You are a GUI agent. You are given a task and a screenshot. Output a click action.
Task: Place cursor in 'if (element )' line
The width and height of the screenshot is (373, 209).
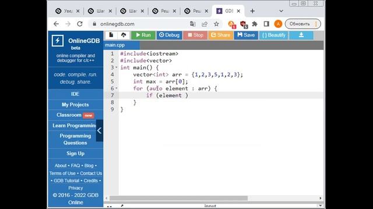pyautogui.click(x=167, y=95)
